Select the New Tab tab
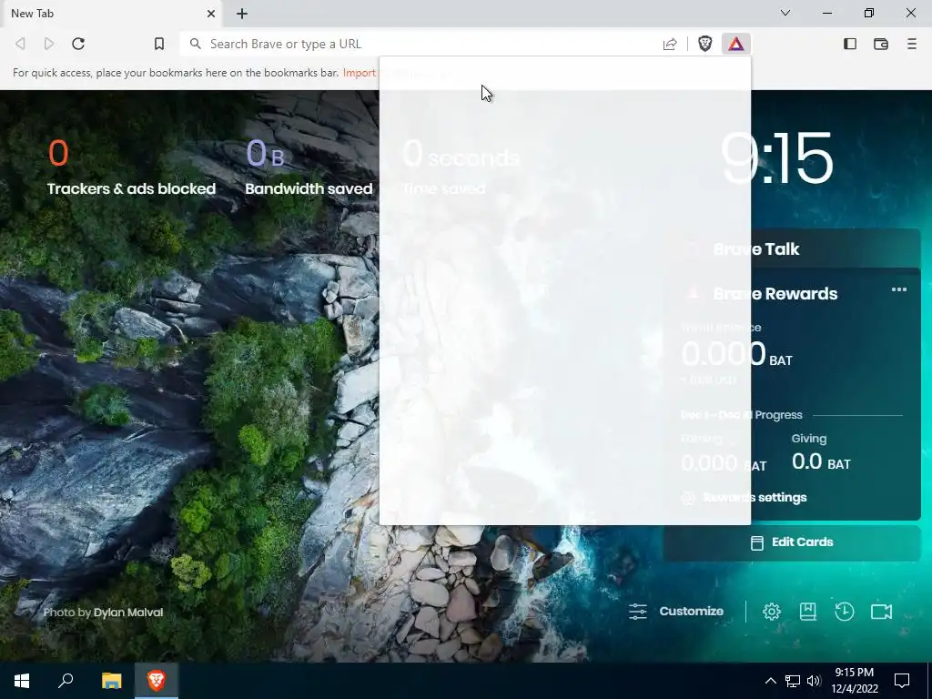This screenshot has height=699, width=932. tap(111, 14)
